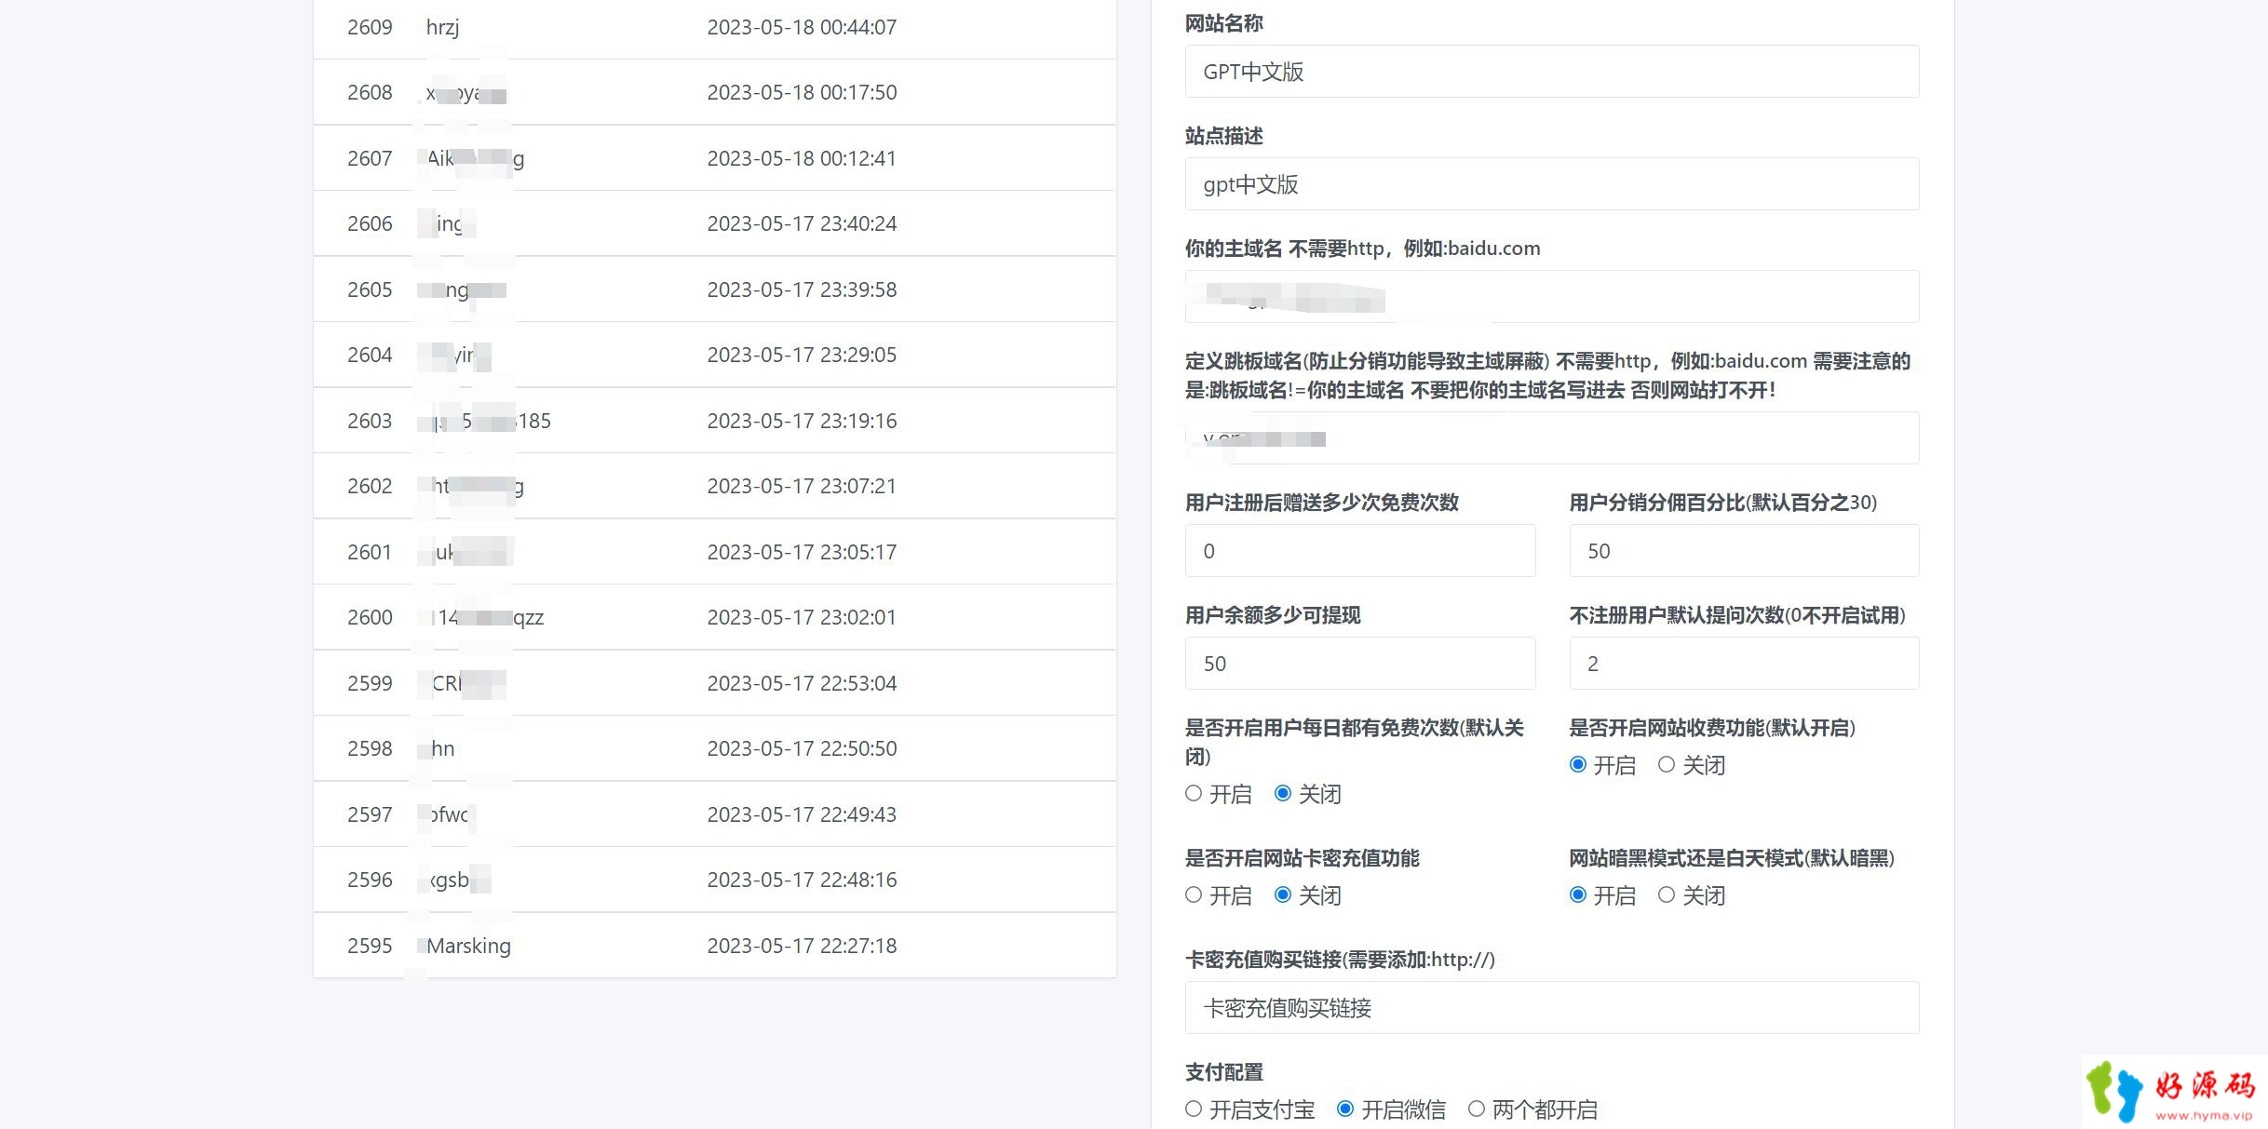Click timestamp 2023-05-17 22:48:16
Viewport: 2268px width, 1129px height.
click(802, 880)
